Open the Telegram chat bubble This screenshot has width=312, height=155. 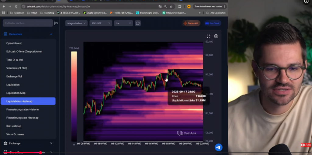click(x=218, y=147)
